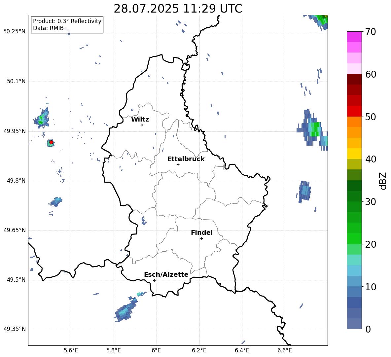Viewport: 391px width, 357px height.
Task: Click the 40 tick on colorbar
Action: coord(371,159)
